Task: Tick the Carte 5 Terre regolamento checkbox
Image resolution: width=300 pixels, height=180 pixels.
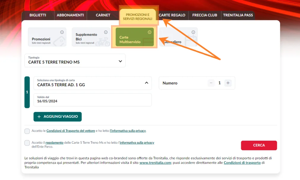Action: point(27,143)
